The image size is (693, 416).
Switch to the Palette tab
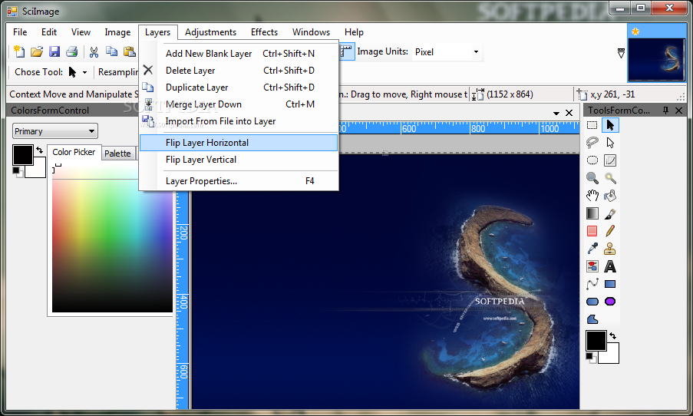click(117, 154)
